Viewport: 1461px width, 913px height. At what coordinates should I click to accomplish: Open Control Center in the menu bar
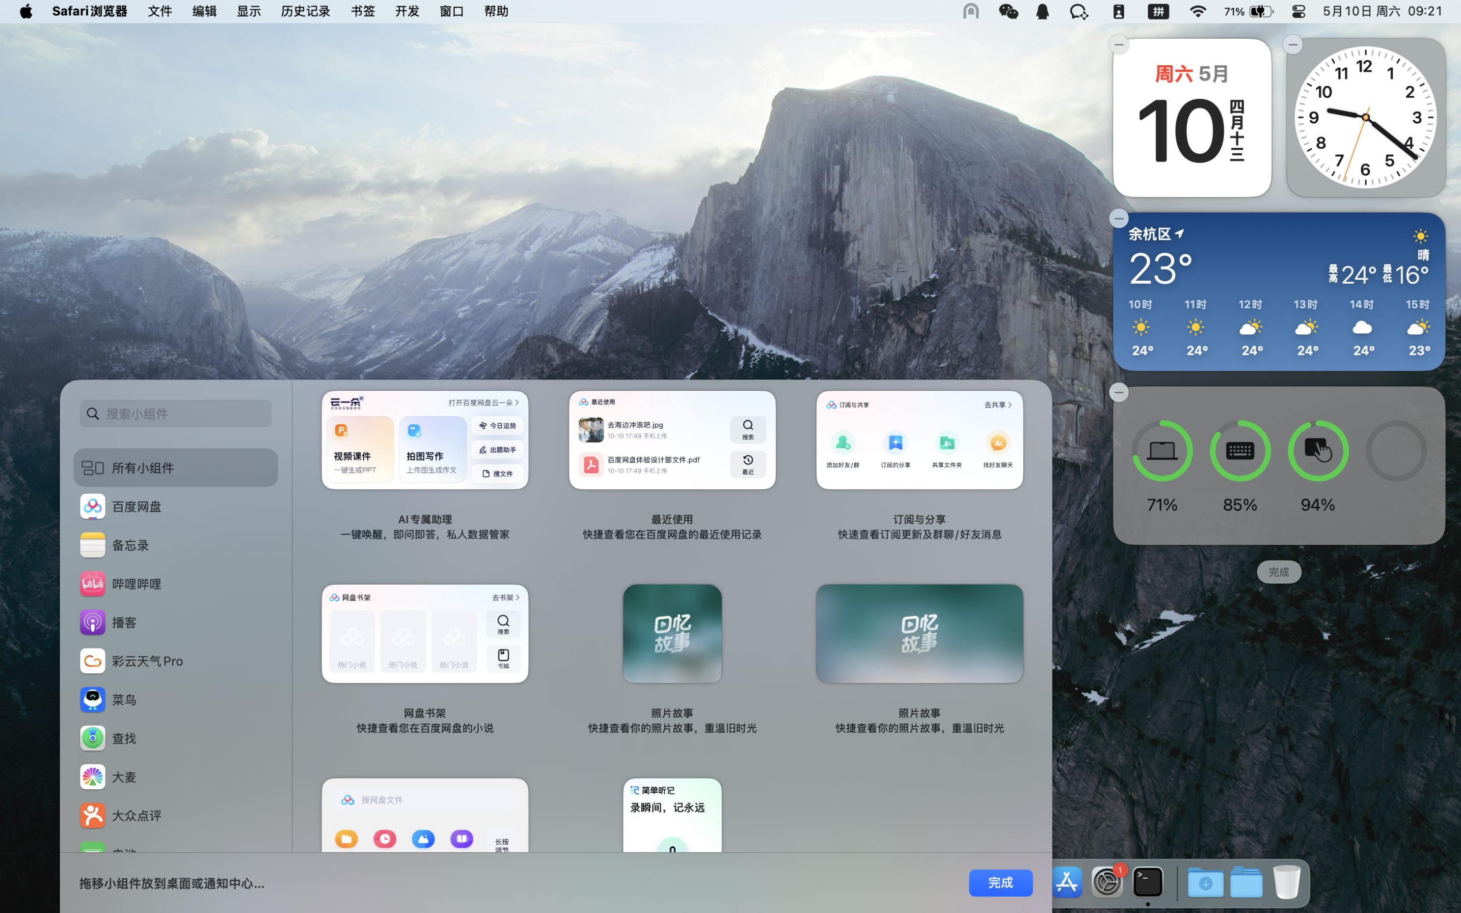[x=1298, y=11]
